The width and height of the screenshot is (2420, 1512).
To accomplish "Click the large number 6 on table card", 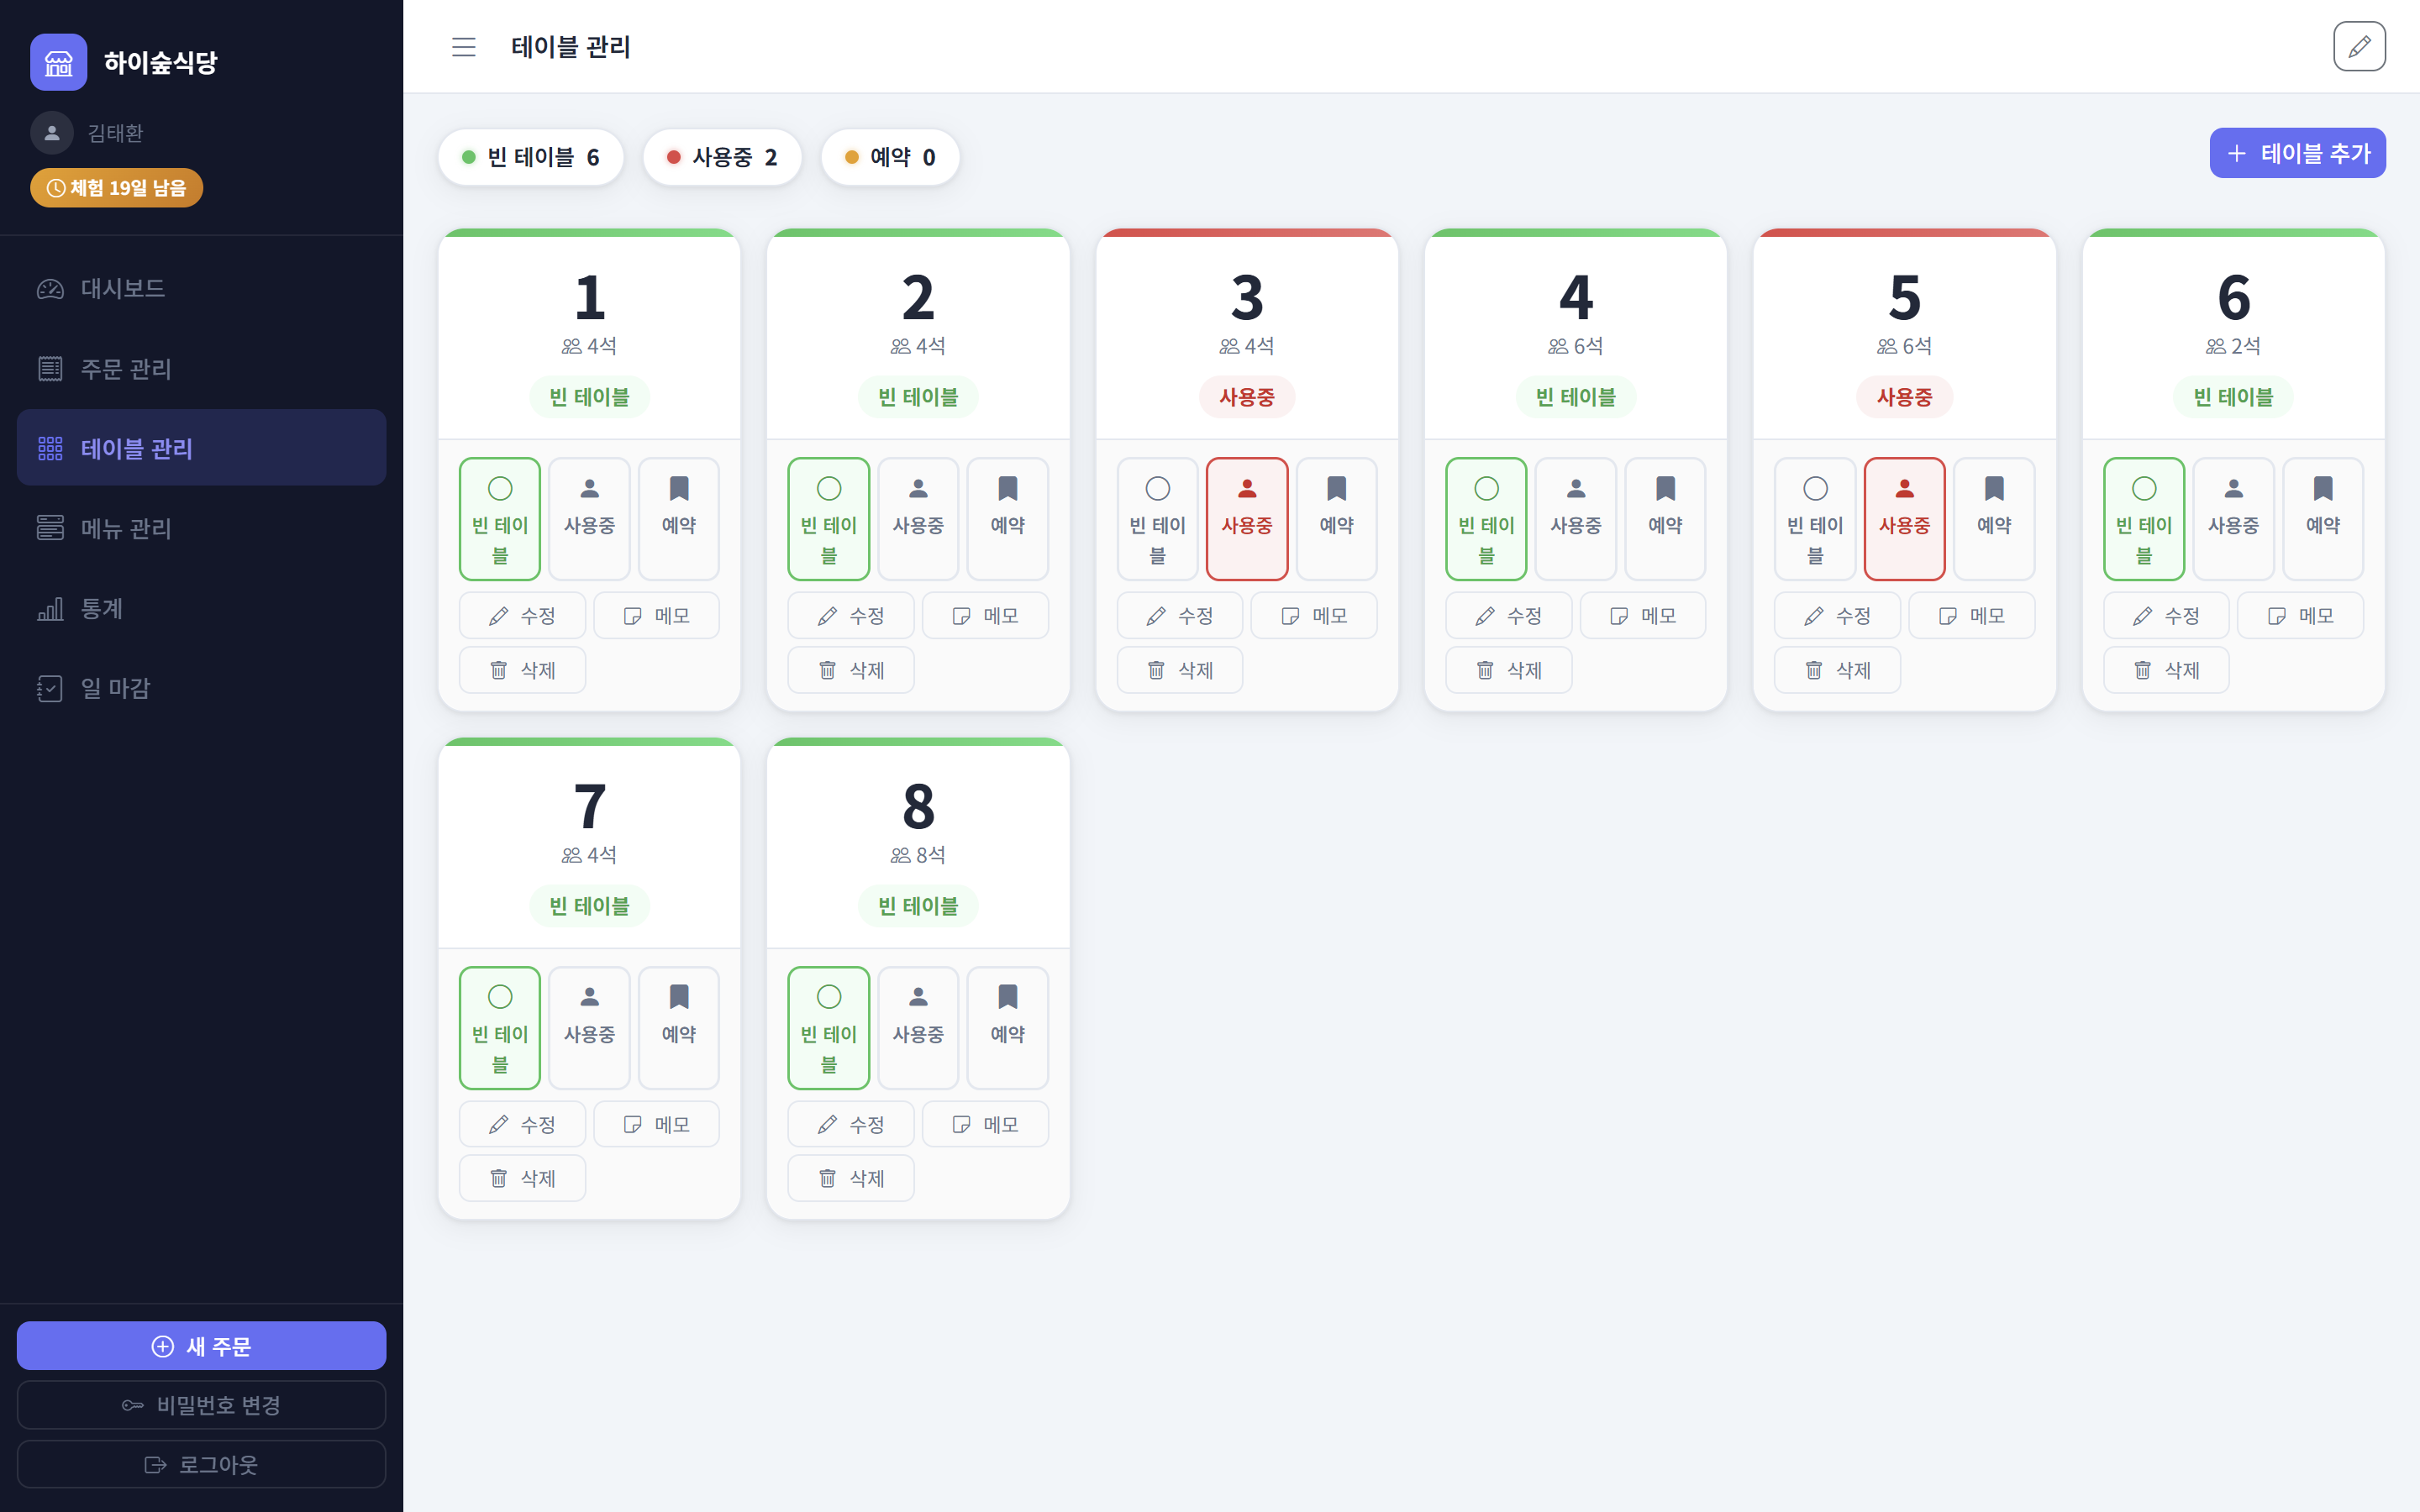I will click(2233, 297).
